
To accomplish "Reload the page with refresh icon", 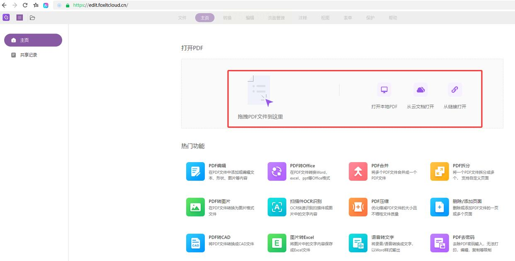I will (25, 5).
